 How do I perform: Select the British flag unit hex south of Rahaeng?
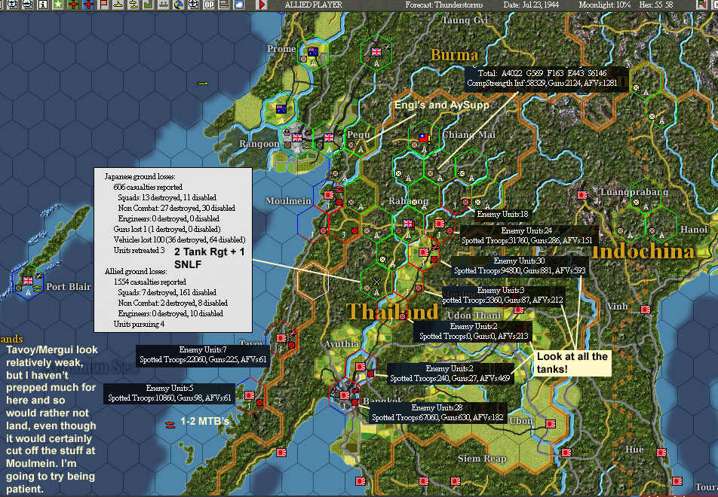click(408, 226)
